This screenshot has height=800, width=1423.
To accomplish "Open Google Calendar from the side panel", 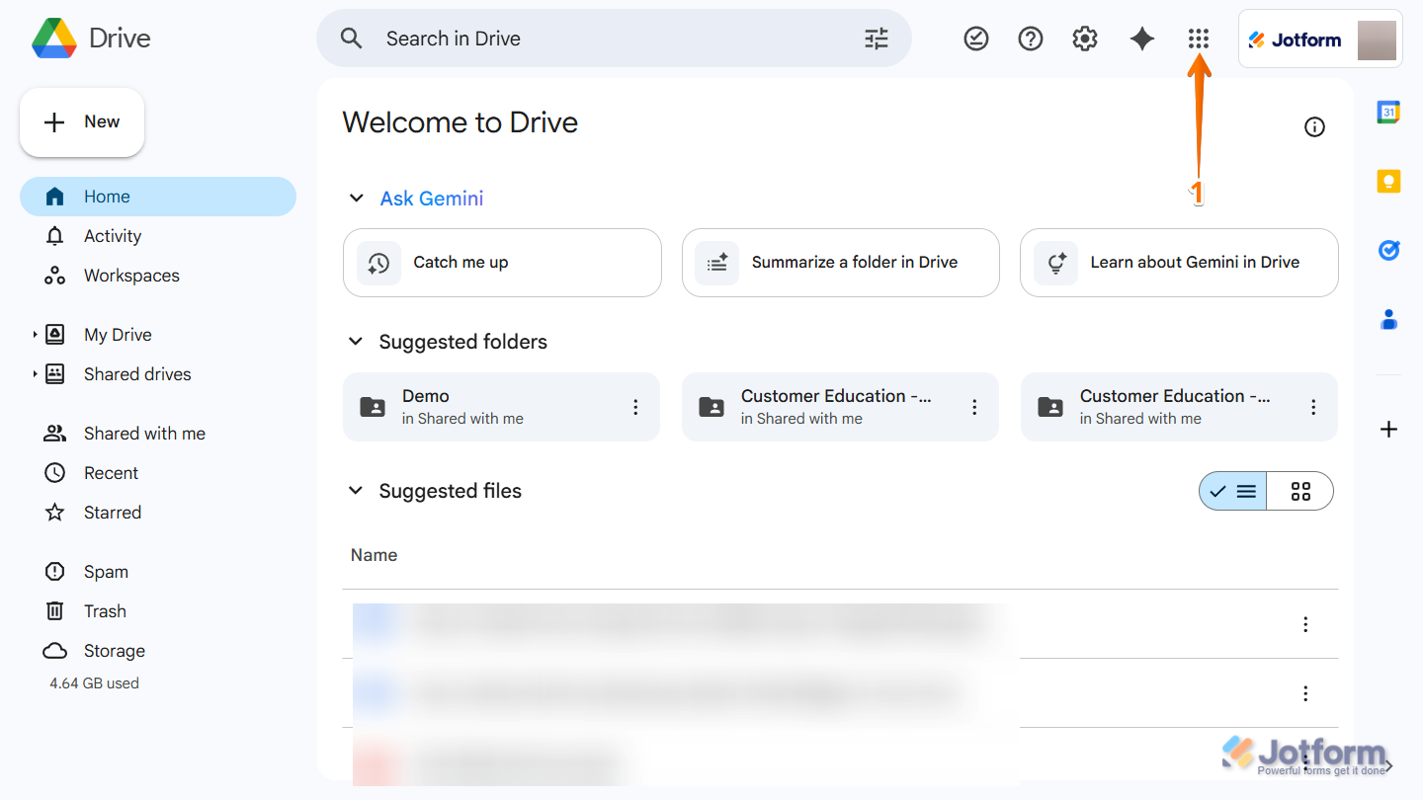I will point(1388,112).
